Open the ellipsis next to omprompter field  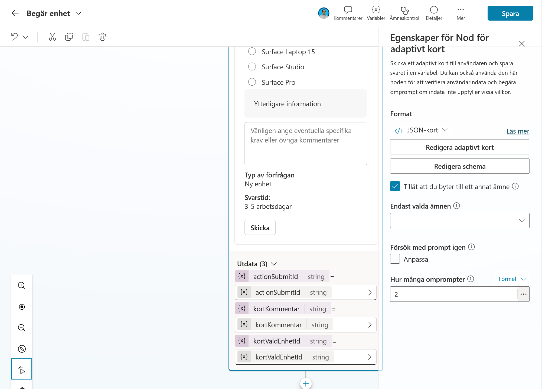[523, 294]
